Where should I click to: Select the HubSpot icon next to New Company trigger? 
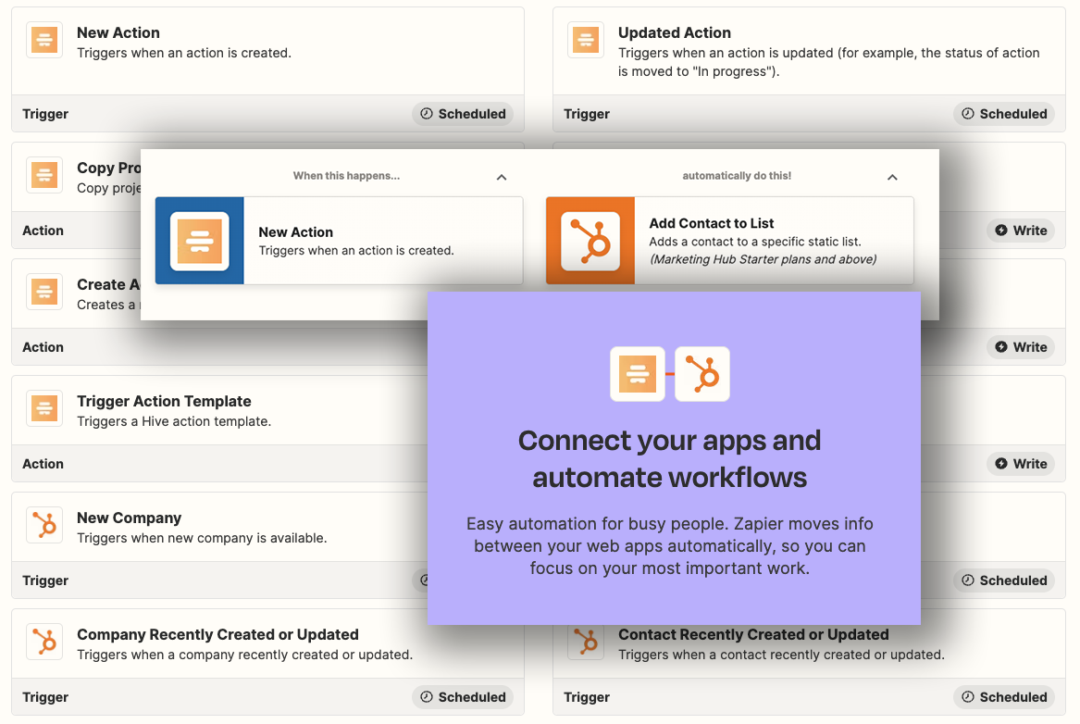tap(43, 525)
